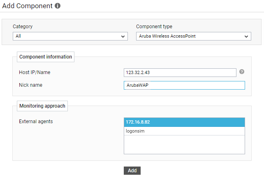
Task: Click the Aruba Wireless AccessPoint selected value
Action: click(x=167, y=36)
